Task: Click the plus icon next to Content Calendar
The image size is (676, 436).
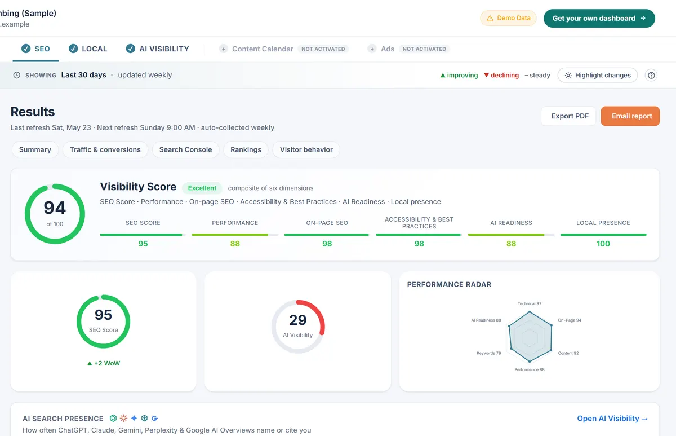Action: coord(223,49)
